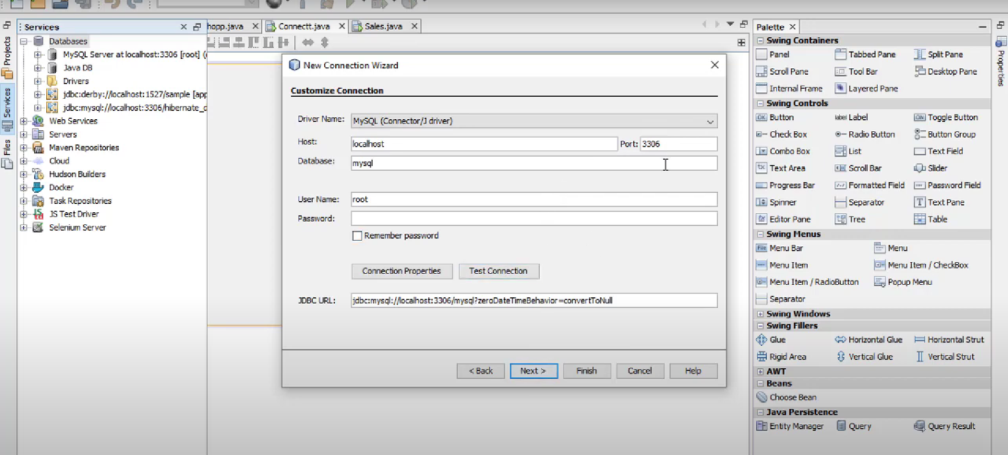Pick the Progress Bar palette icon
1008x455 pixels.
pyautogui.click(x=762, y=185)
